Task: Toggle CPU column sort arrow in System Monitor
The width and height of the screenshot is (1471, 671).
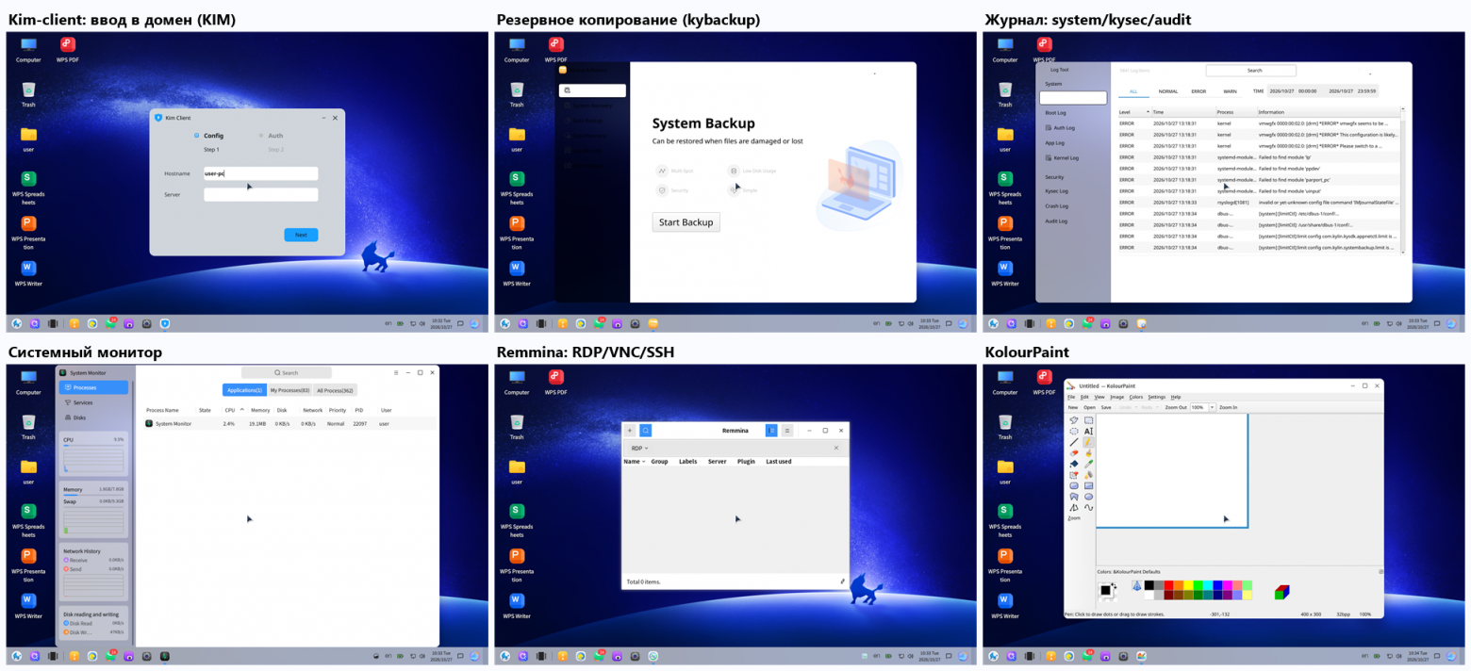Action: click(x=242, y=410)
